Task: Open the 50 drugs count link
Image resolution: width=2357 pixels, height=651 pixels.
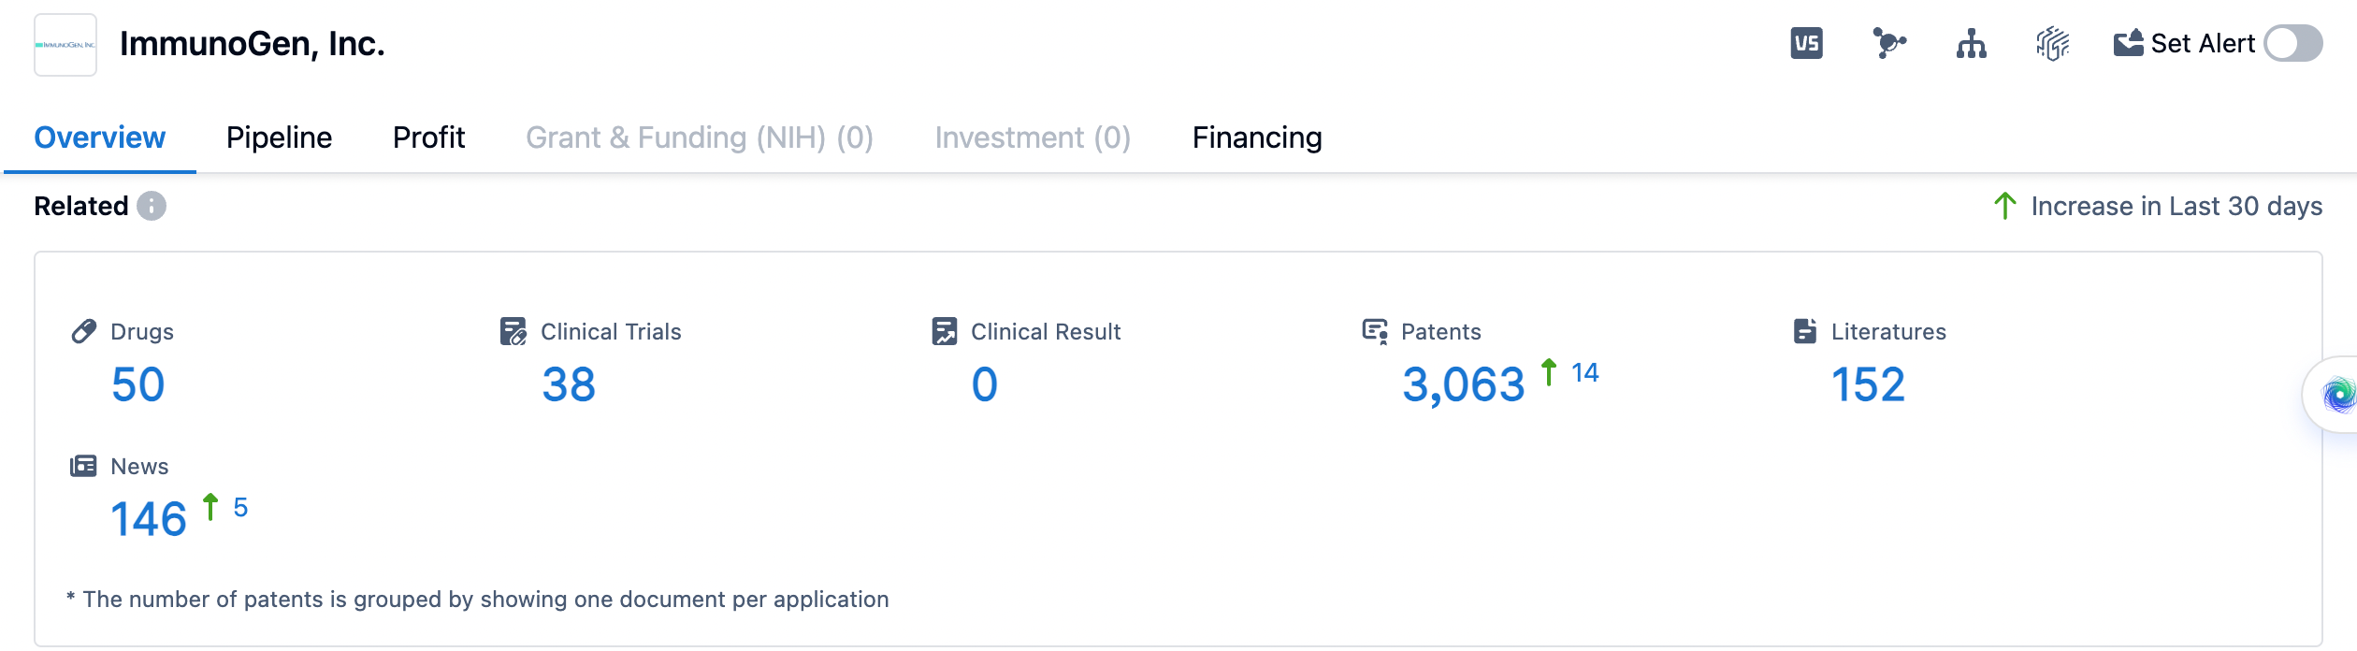Action: (x=138, y=384)
